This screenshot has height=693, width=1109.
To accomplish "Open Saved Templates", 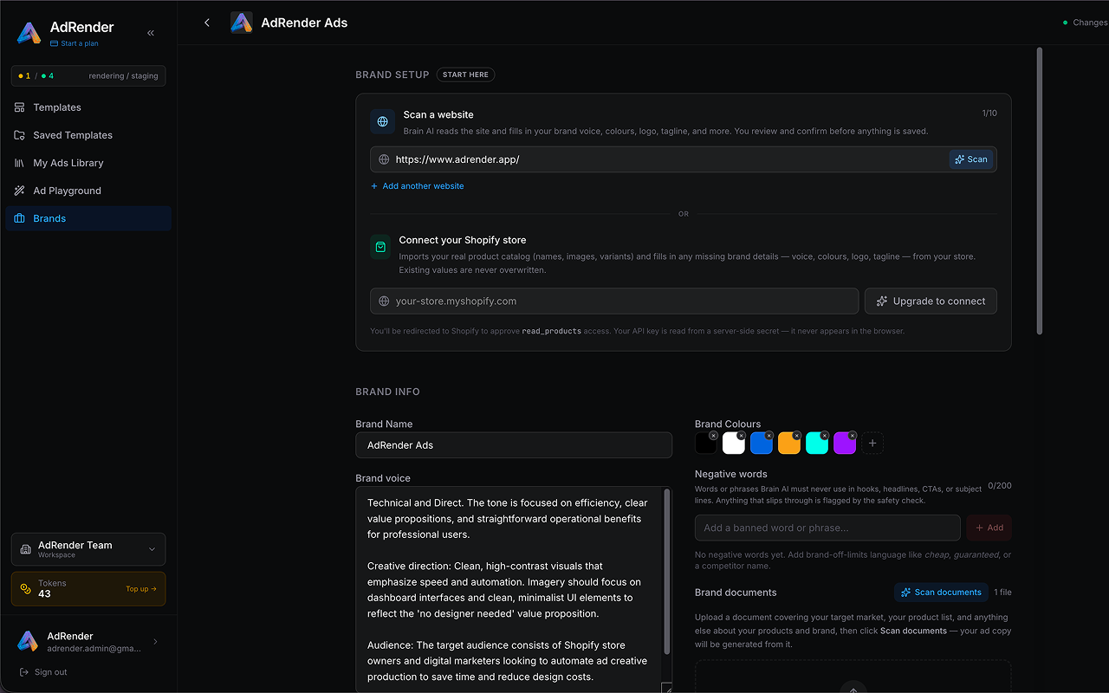I will pyautogui.click(x=88, y=135).
